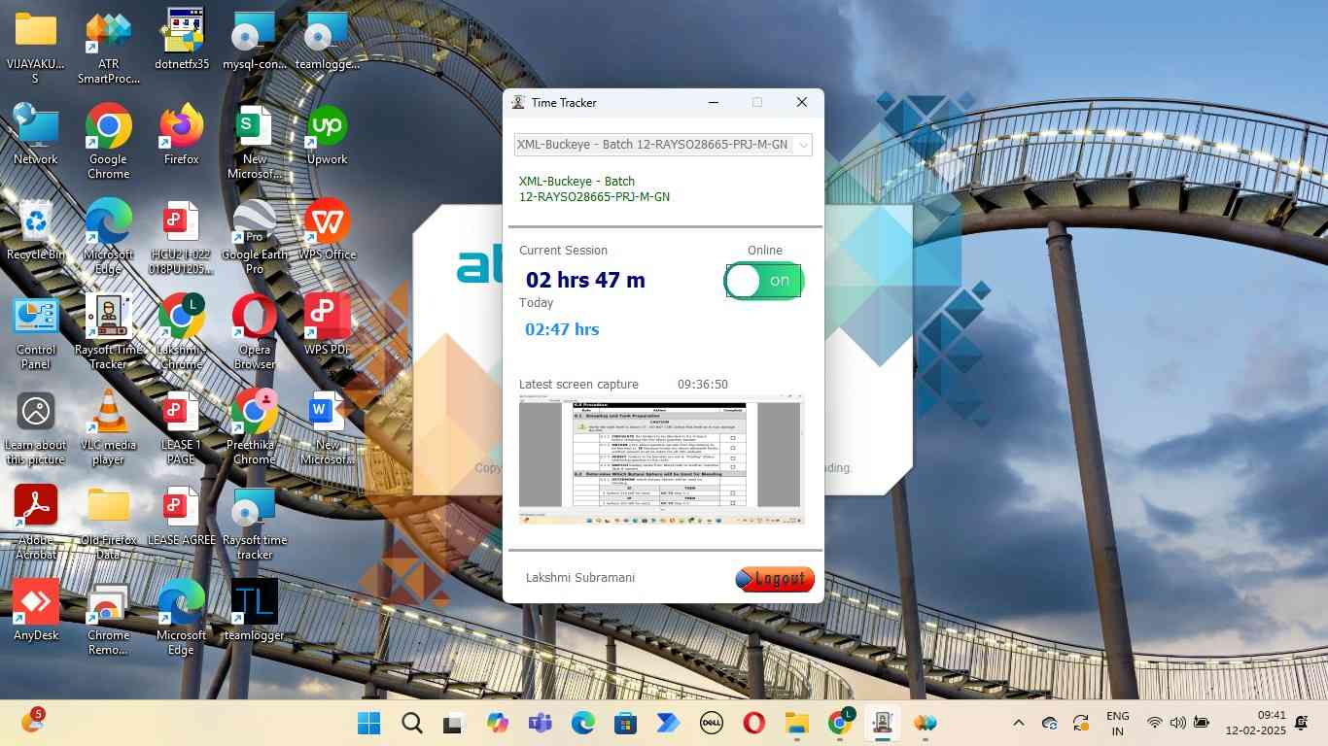Screen dimensions: 1328x746
Task: Click the green XML-Buckeye project name text
Action: click(x=594, y=188)
